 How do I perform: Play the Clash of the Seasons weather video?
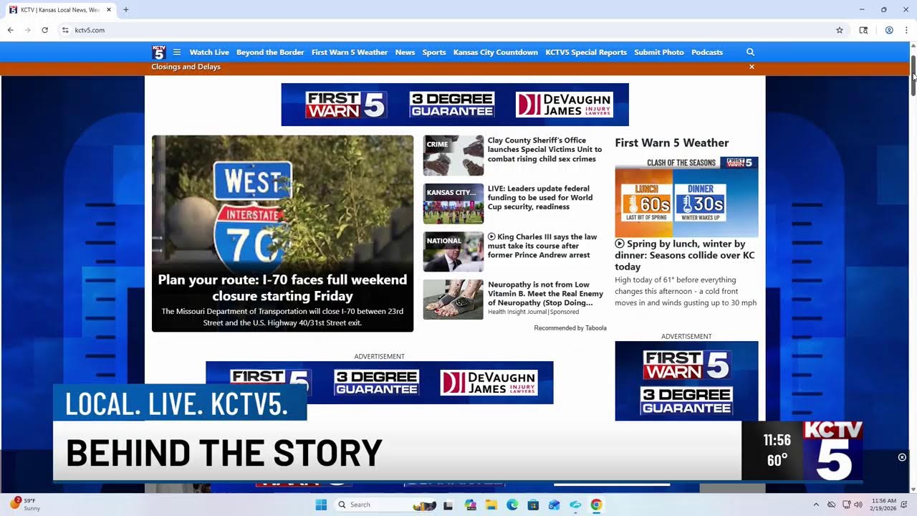[x=686, y=197]
